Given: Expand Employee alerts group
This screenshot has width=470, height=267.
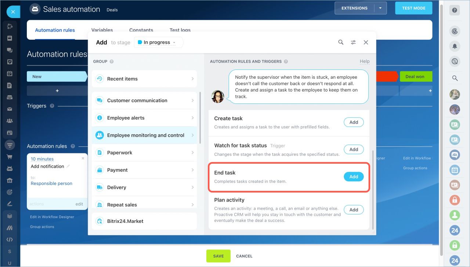Looking at the screenshot, I should click(144, 118).
